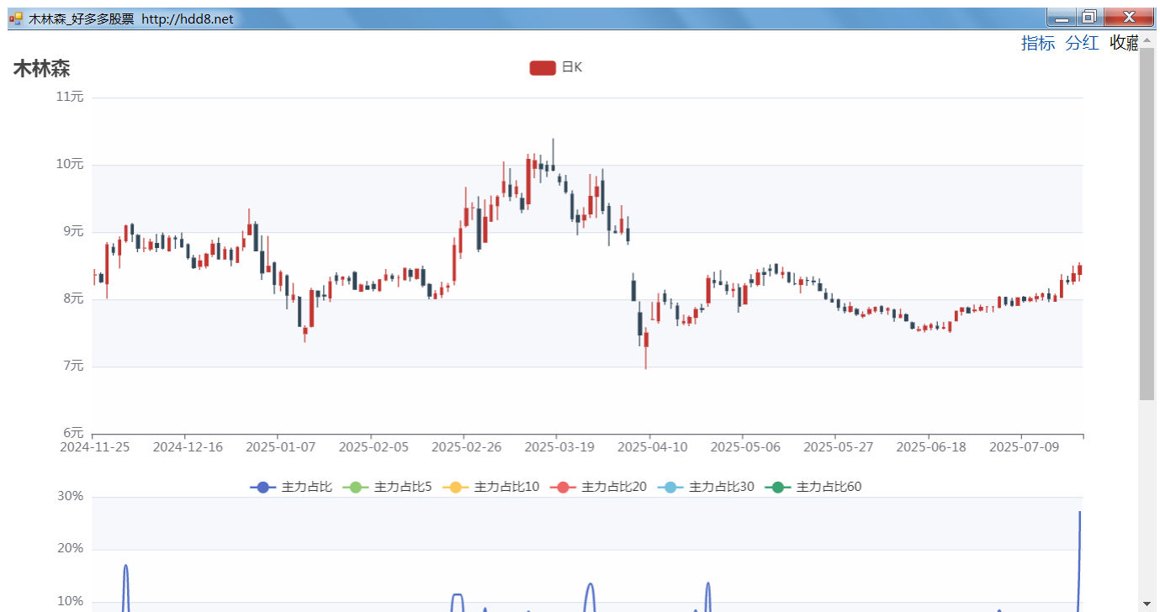Toggle the 主力占比60 legend line
This screenshot has height=612, width=1160.
click(x=813, y=487)
